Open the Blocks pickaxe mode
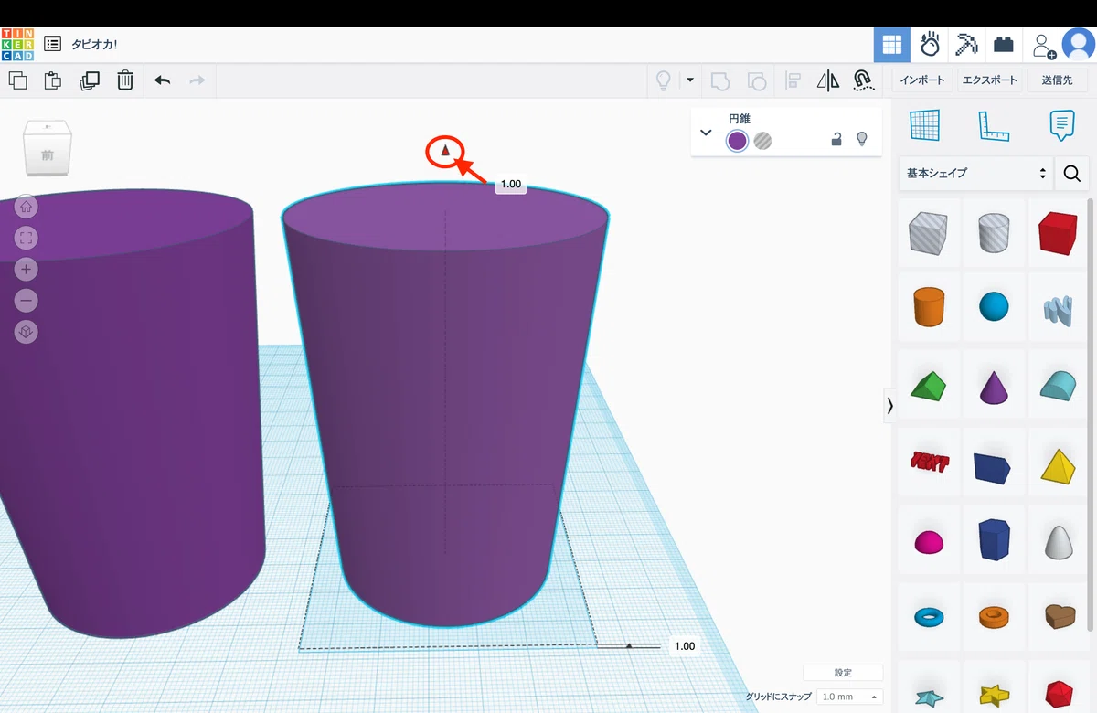 click(966, 45)
